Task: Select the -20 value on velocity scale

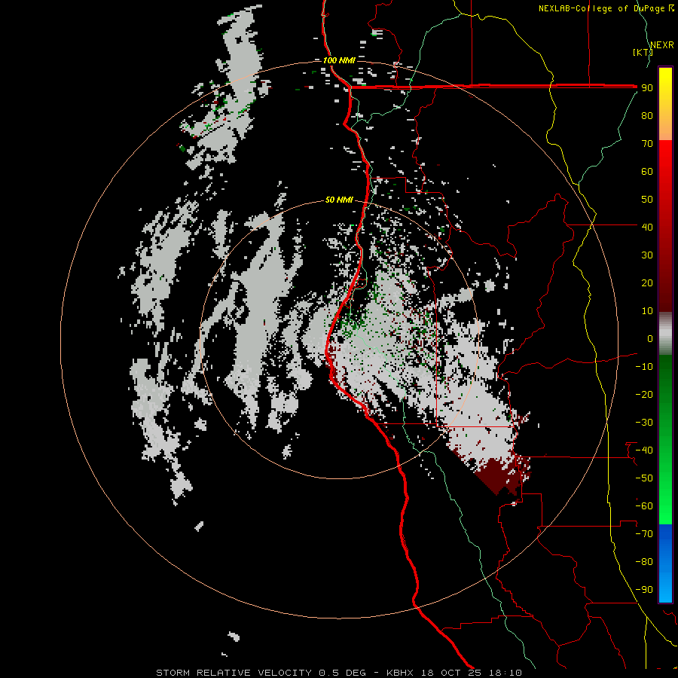Action: tap(644, 395)
